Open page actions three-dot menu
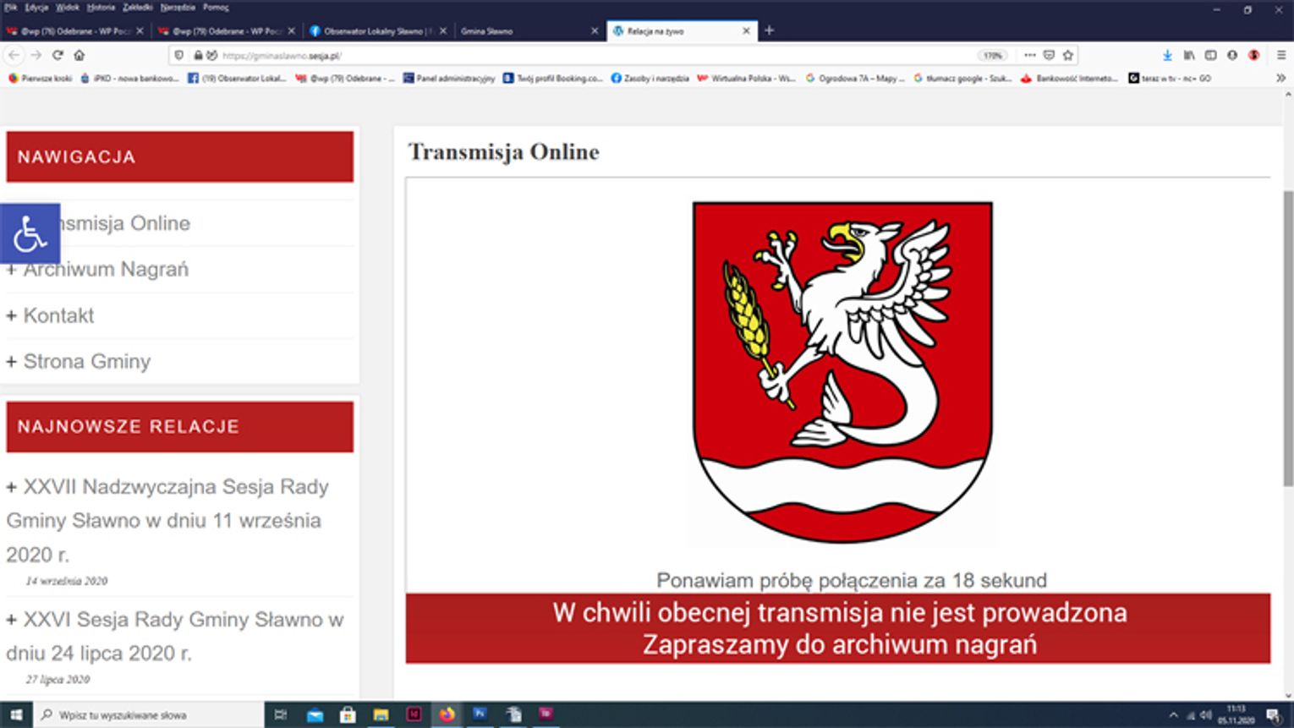Viewport: 1294px width, 728px height. pos(1029,55)
